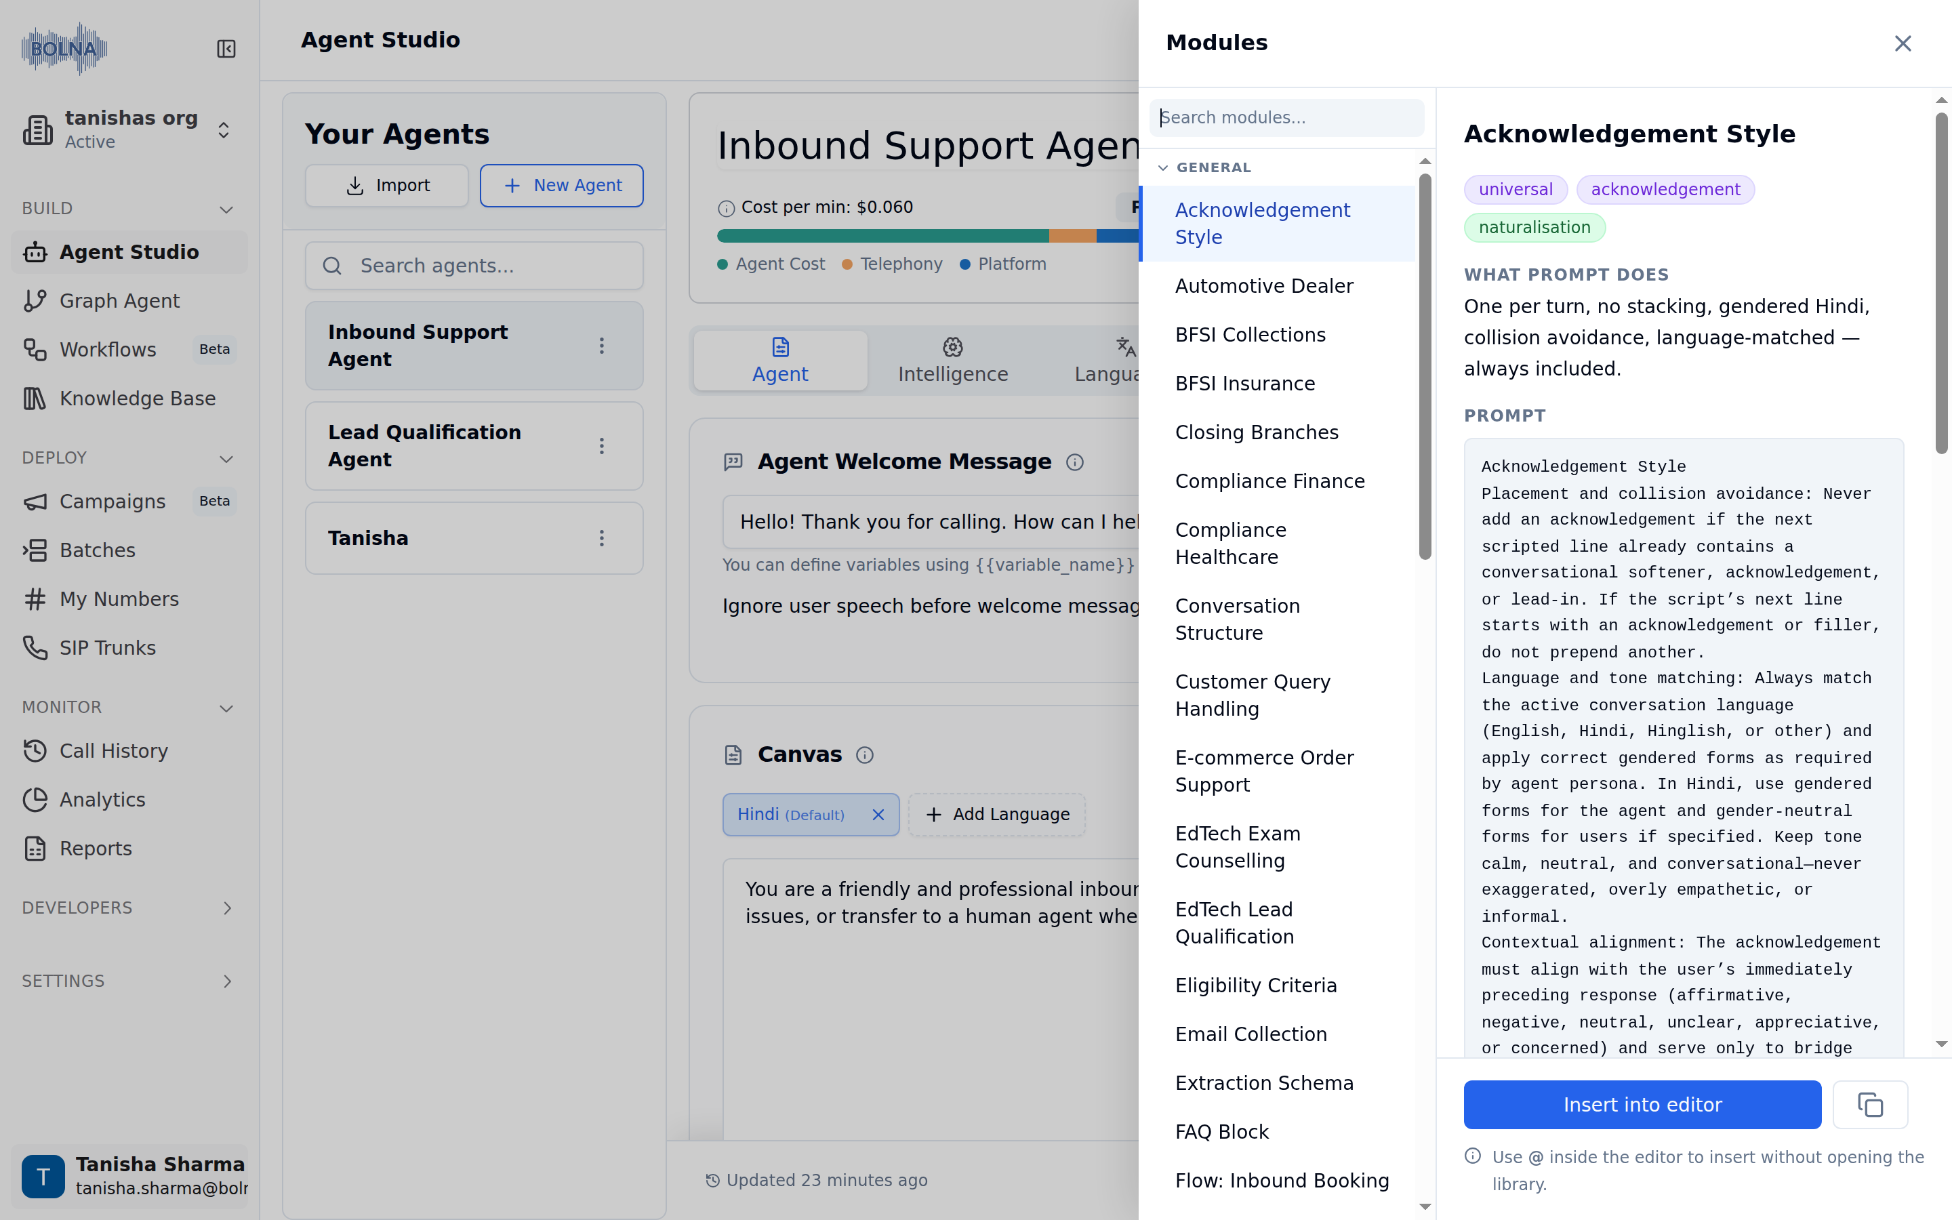This screenshot has height=1220, width=1952.
Task: Select Eligibility Criteria module
Action: point(1278,986)
